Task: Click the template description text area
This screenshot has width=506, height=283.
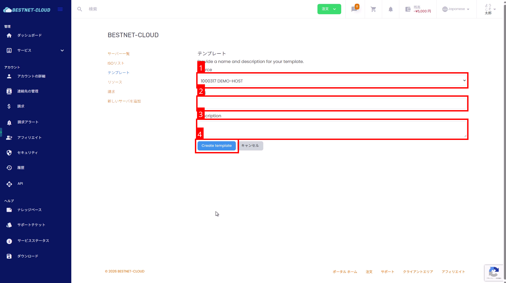Action: click(332, 129)
